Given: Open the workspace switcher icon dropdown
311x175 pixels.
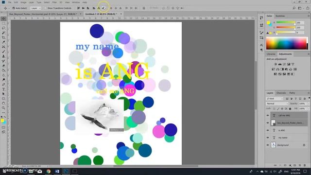Looking at the screenshot, I should pos(300,8).
